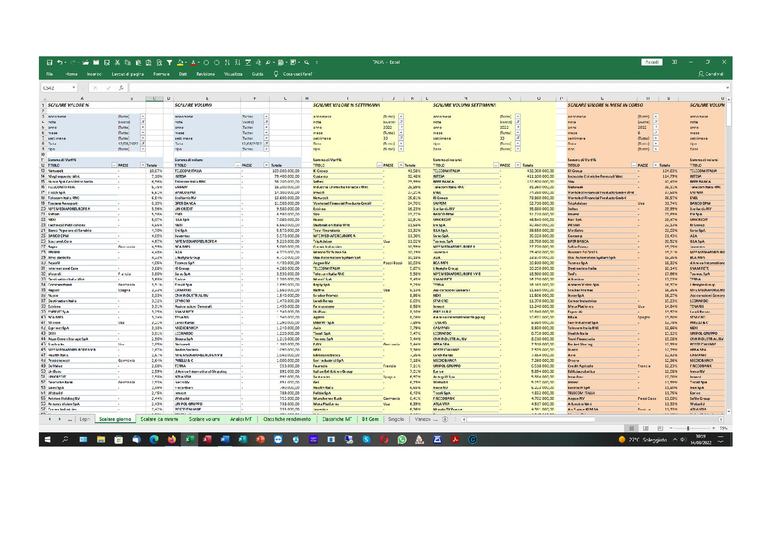Viewport: 771px width, 545px height.
Task: Open Microsoft Edge from the taskbar
Action: tap(154, 440)
